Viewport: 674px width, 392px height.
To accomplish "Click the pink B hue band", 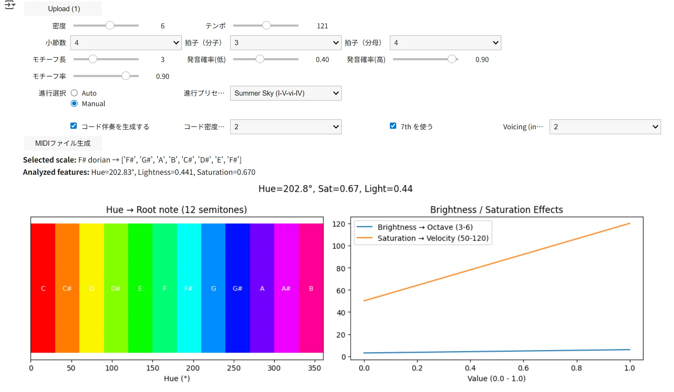I will click(311, 288).
